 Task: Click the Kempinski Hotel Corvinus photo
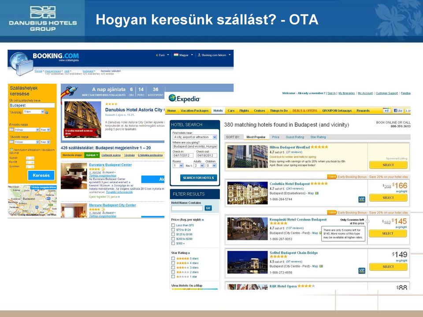coord(247,229)
